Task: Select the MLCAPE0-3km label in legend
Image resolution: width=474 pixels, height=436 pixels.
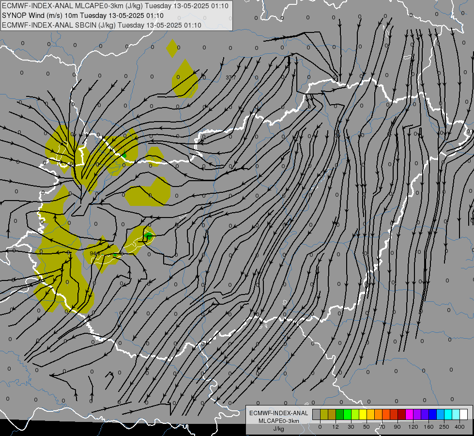Action: (x=278, y=421)
